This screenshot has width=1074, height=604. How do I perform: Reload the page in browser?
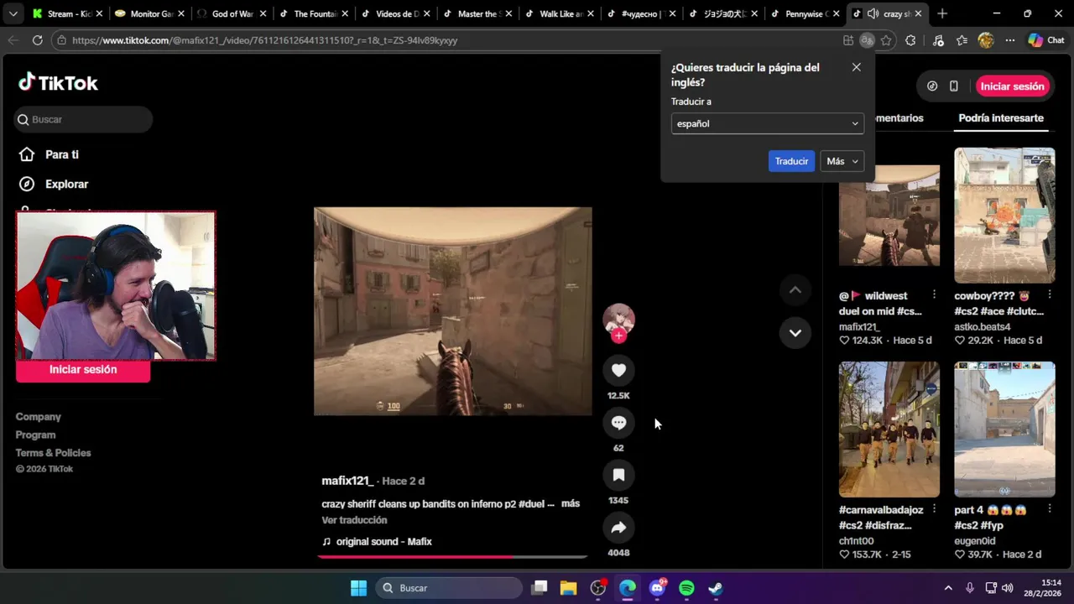click(37, 40)
